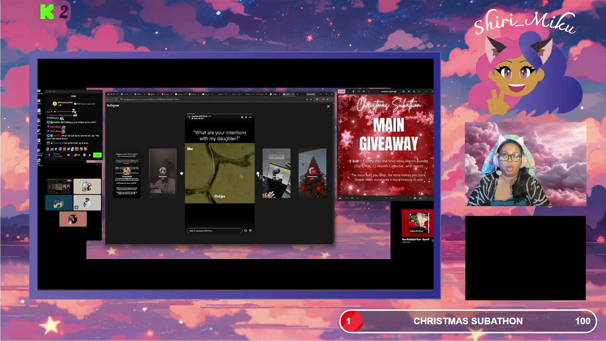This screenshot has width=606, height=341.
Task: Reload the Instagram page
Action: point(116,99)
